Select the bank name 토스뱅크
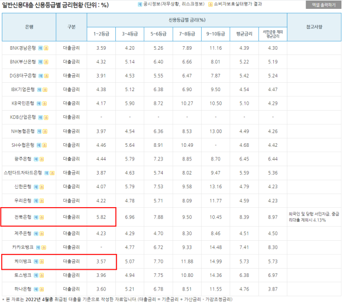343x303 pixels. 22,275
